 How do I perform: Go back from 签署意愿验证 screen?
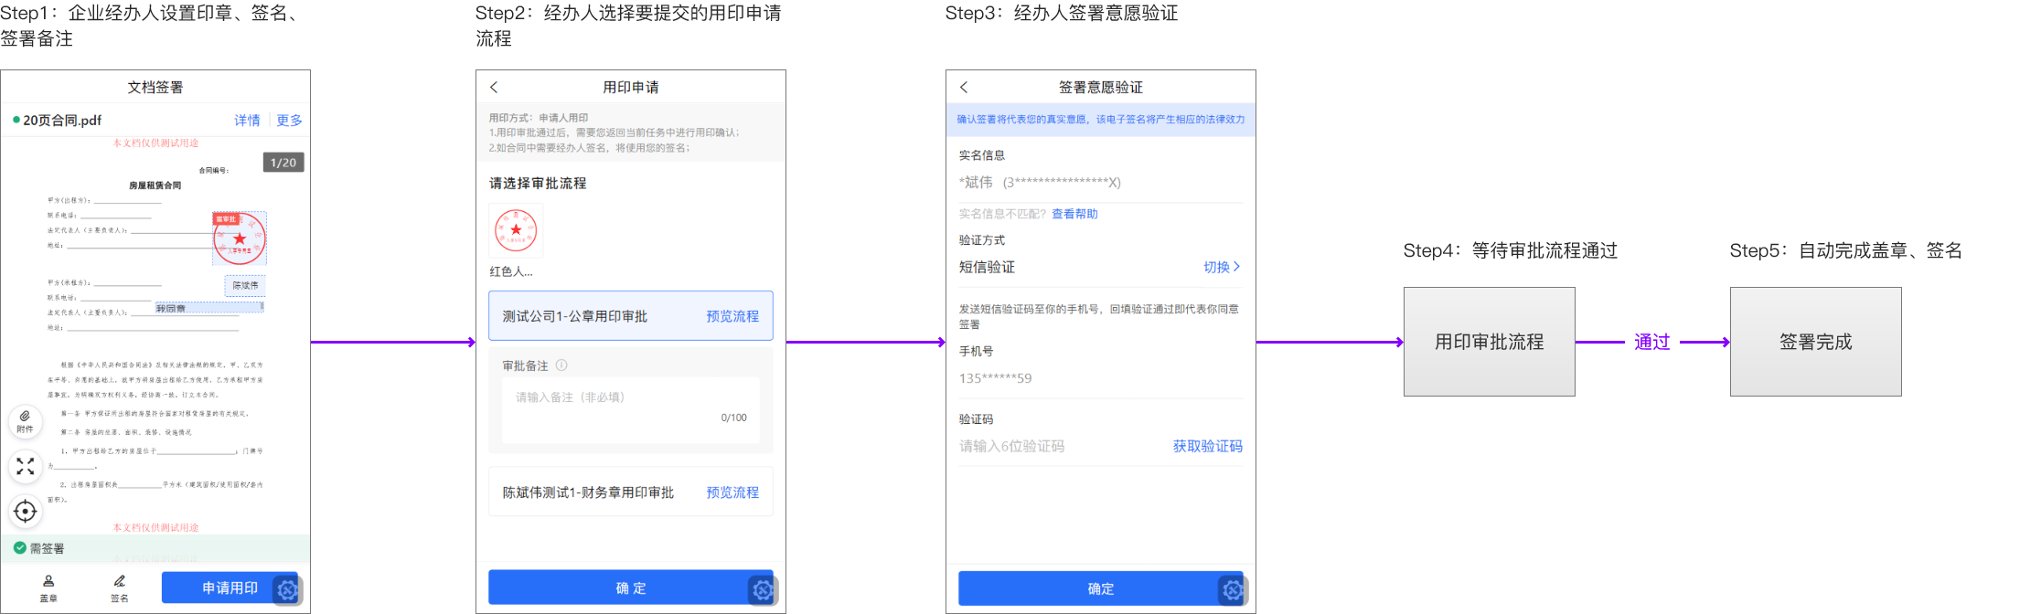[964, 87]
